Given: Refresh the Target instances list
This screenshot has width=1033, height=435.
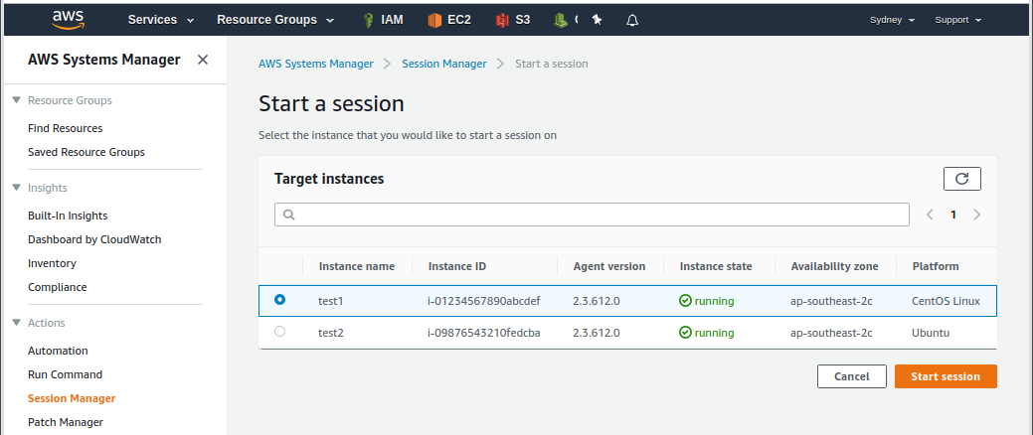Looking at the screenshot, I should 961,179.
